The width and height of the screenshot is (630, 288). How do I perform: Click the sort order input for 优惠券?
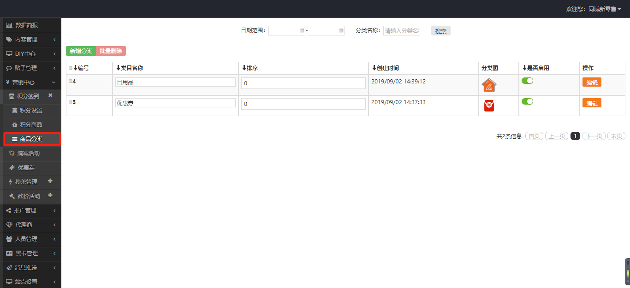(x=303, y=104)
